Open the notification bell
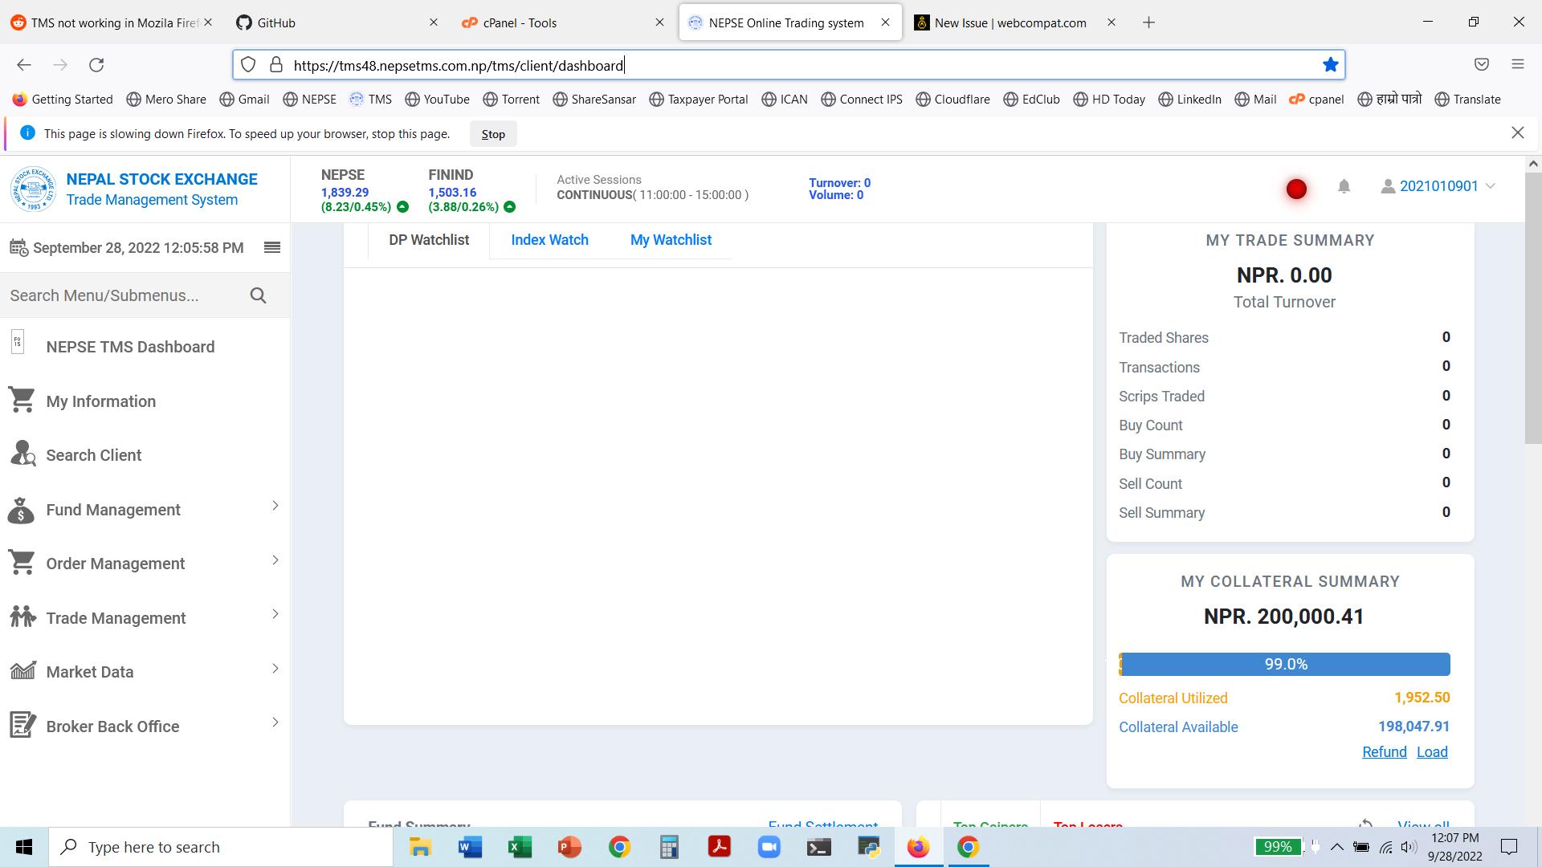 1344,186
